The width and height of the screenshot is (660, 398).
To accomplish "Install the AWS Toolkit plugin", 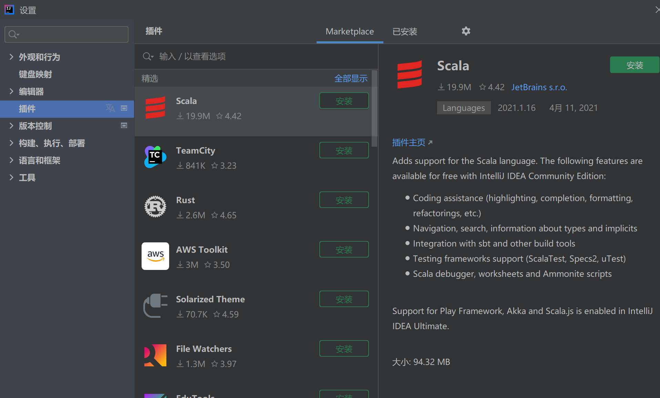I will pyautogui.click(x=344, y=250).
